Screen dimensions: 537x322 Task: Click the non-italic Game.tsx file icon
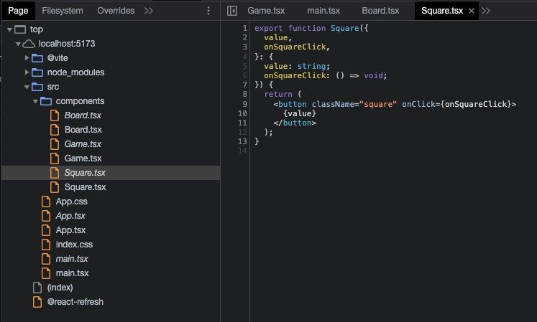coord(55,158)
